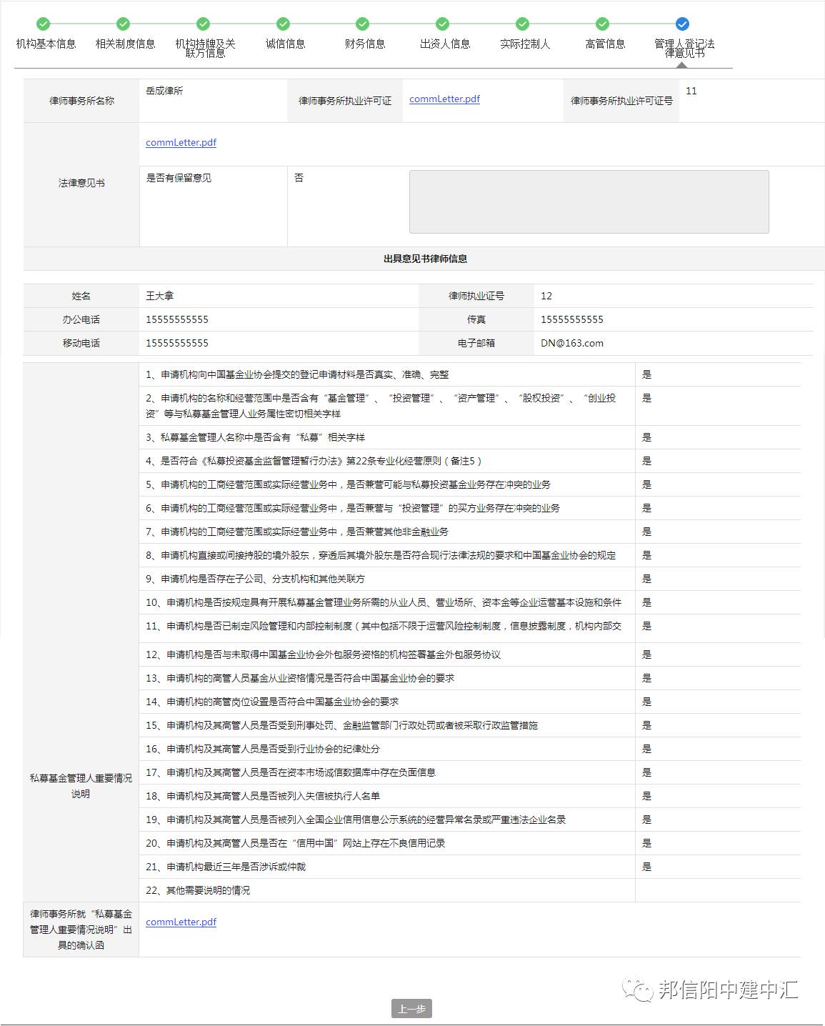
Task: Click the gray reserved opinion text area
Action: [589, 201]
